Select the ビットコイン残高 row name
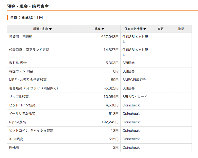Image resolution: width=198 pixels, height=158 pixels. [22, 105]
